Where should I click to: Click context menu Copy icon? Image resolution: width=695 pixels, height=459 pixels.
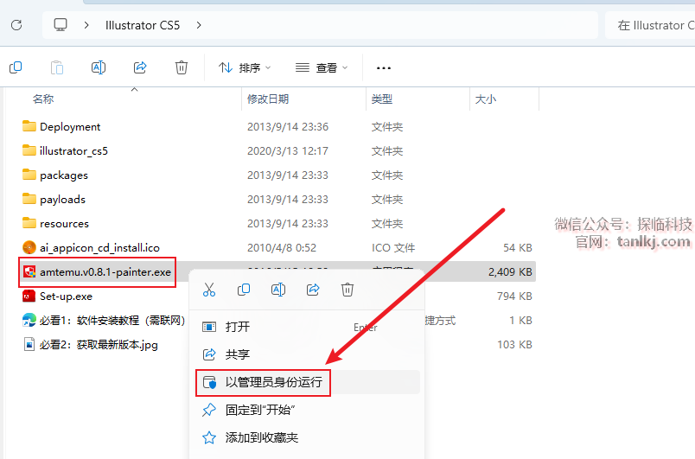pyautogui.click(x=244, y=290)
